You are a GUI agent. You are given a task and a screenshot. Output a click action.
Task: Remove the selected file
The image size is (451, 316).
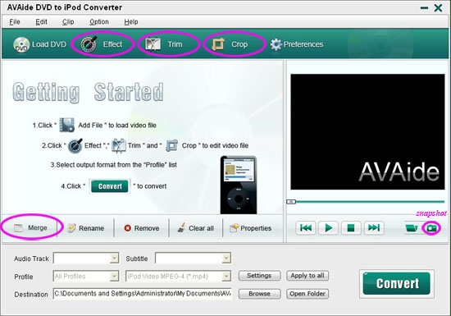(x=142, y=228)
